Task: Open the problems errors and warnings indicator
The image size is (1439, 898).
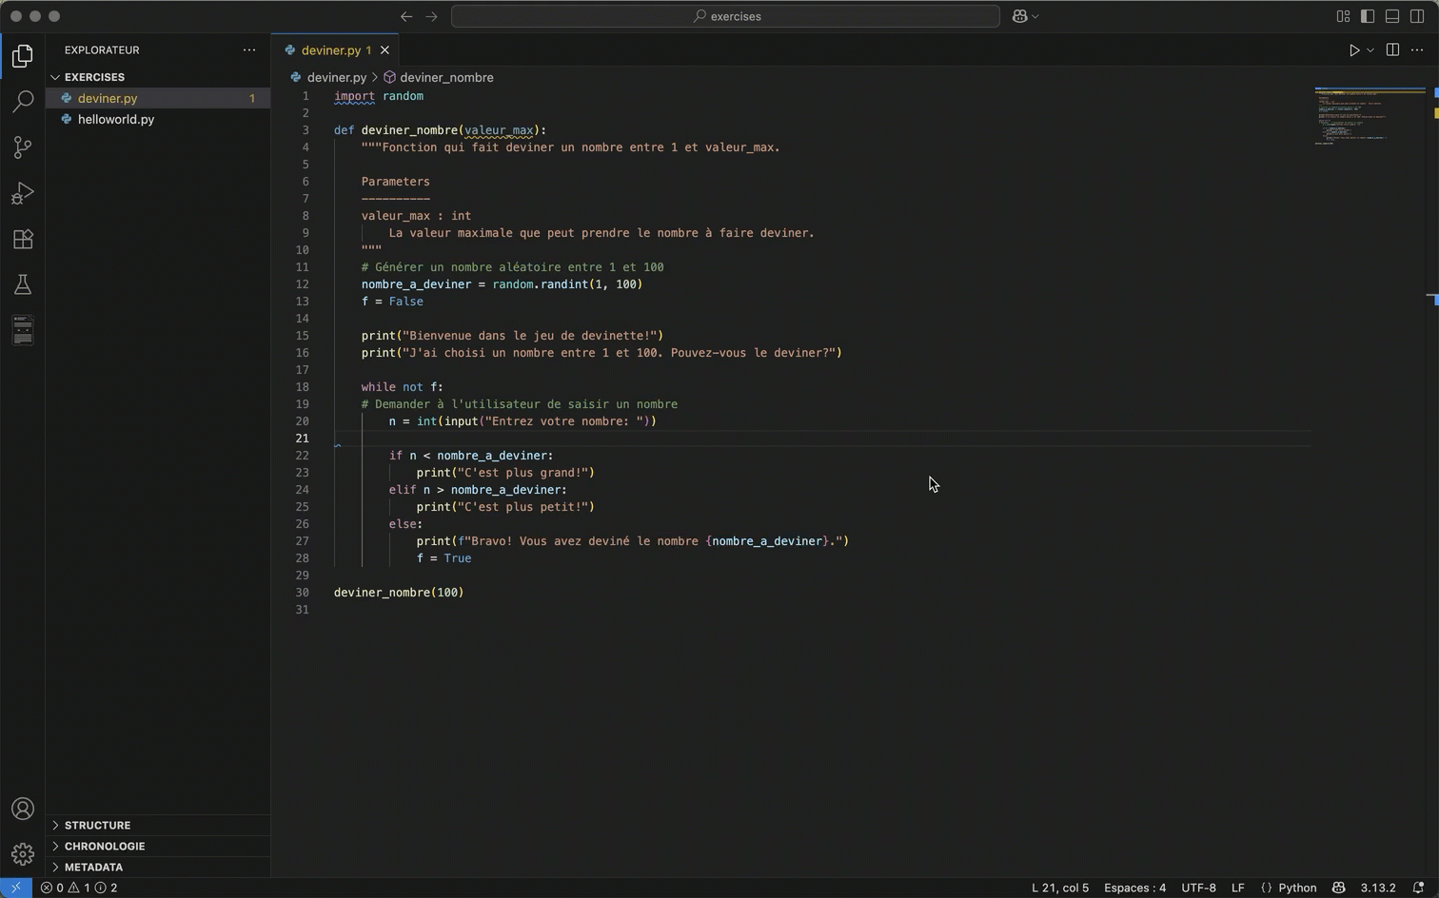Action: (79, 888)
